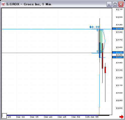Click the red arrow at bottom right
The height and width of the screenshot is (120, 125).
click(121, 117)
